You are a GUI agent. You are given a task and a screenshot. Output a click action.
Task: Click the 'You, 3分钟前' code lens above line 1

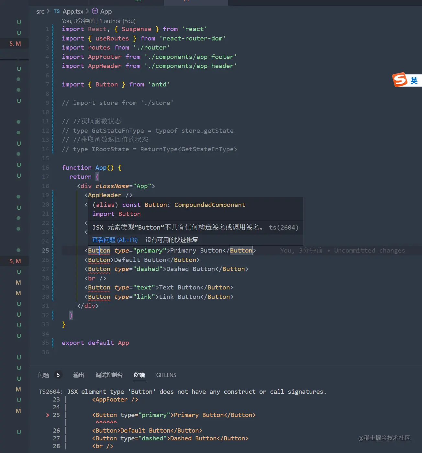78,21
